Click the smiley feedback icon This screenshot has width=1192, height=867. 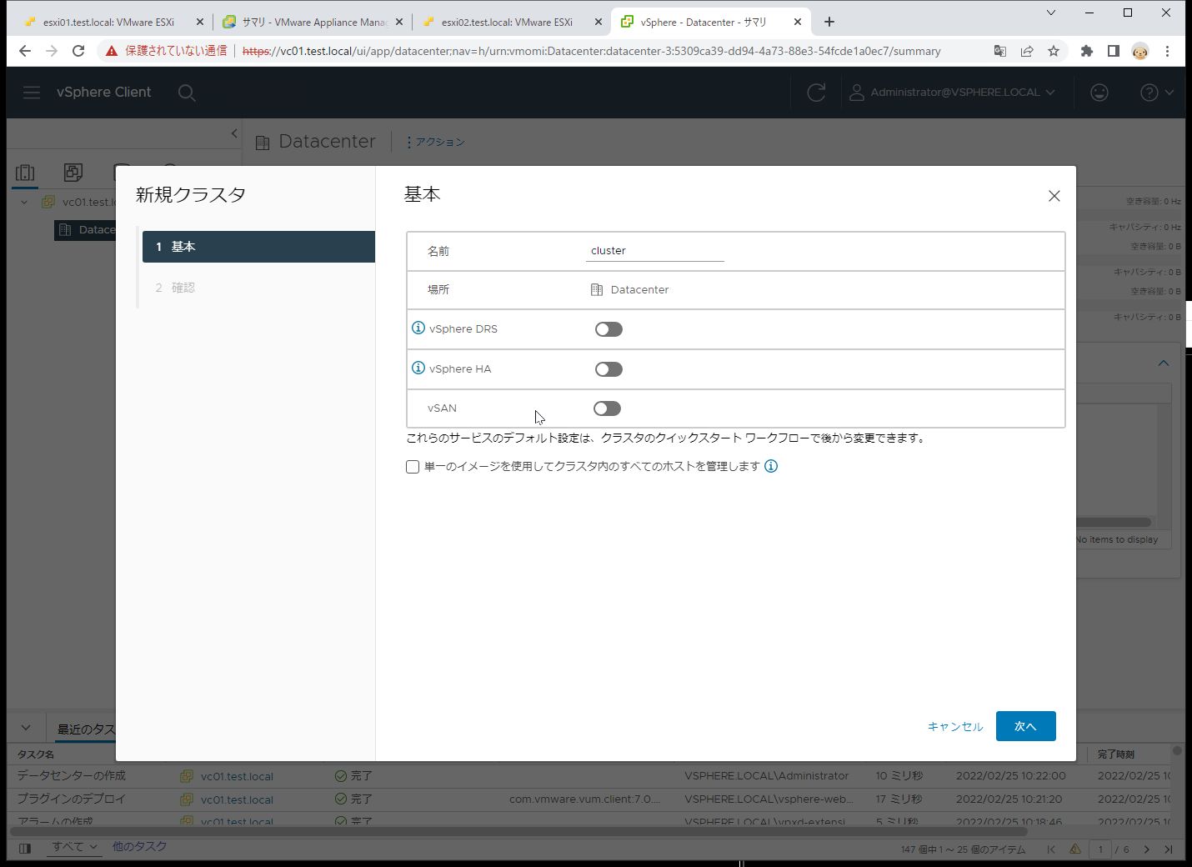(1099, 93)
